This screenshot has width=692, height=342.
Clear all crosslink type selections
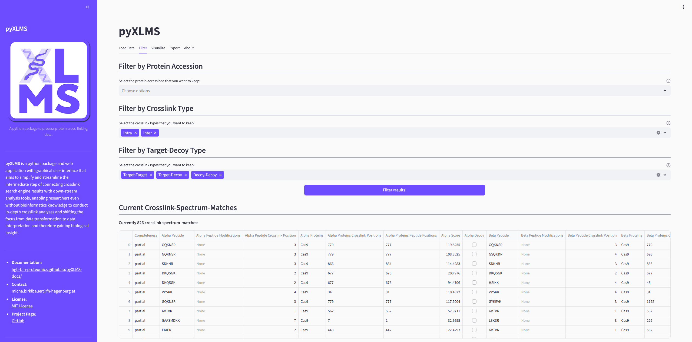point(658,133)
